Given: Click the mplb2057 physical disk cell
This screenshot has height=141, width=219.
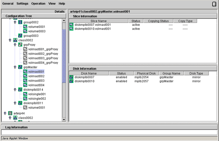Looking at the screenshot, I should pyautogui.click(x=141, y=81).
